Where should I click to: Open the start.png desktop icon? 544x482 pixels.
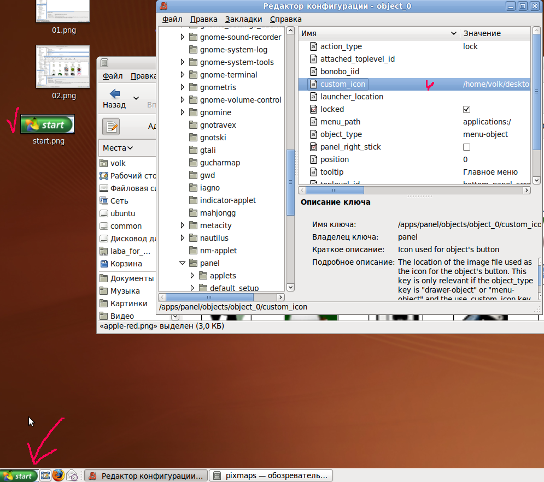pyautogui.click(x=48, y=125)
